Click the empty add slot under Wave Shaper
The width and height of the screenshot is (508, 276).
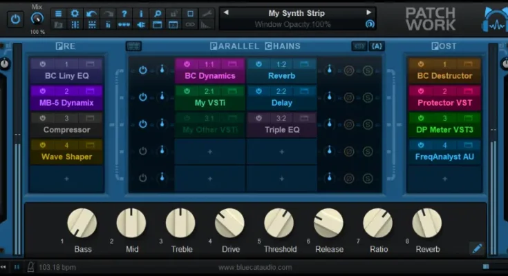[67, 178]
